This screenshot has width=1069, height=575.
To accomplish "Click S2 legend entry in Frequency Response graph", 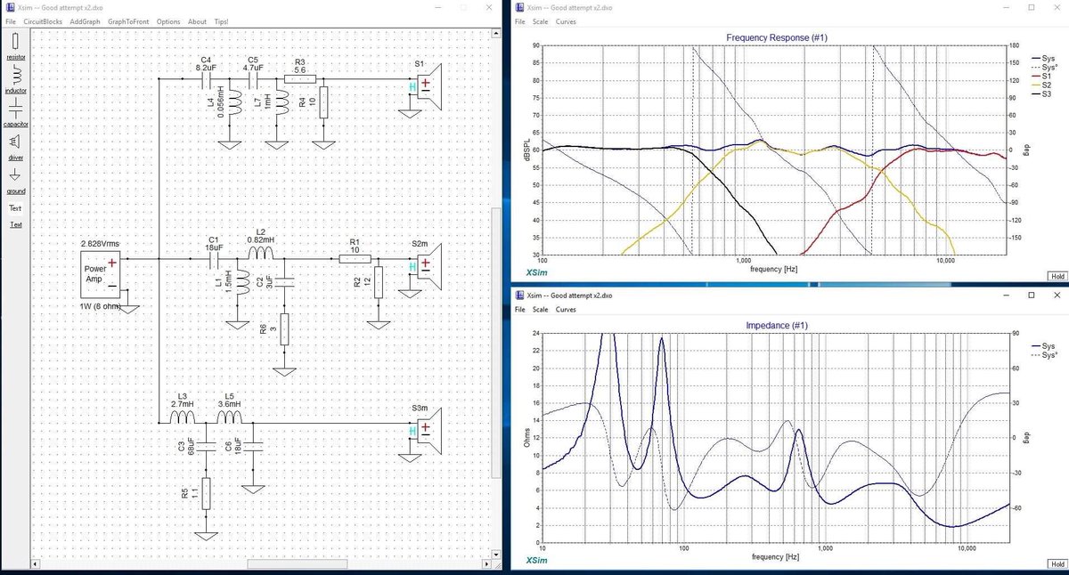I will 1041,84.
